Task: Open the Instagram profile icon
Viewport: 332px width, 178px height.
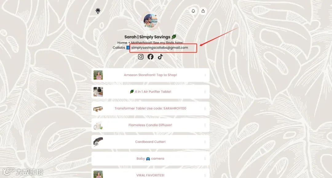Action: coord(141,57)
